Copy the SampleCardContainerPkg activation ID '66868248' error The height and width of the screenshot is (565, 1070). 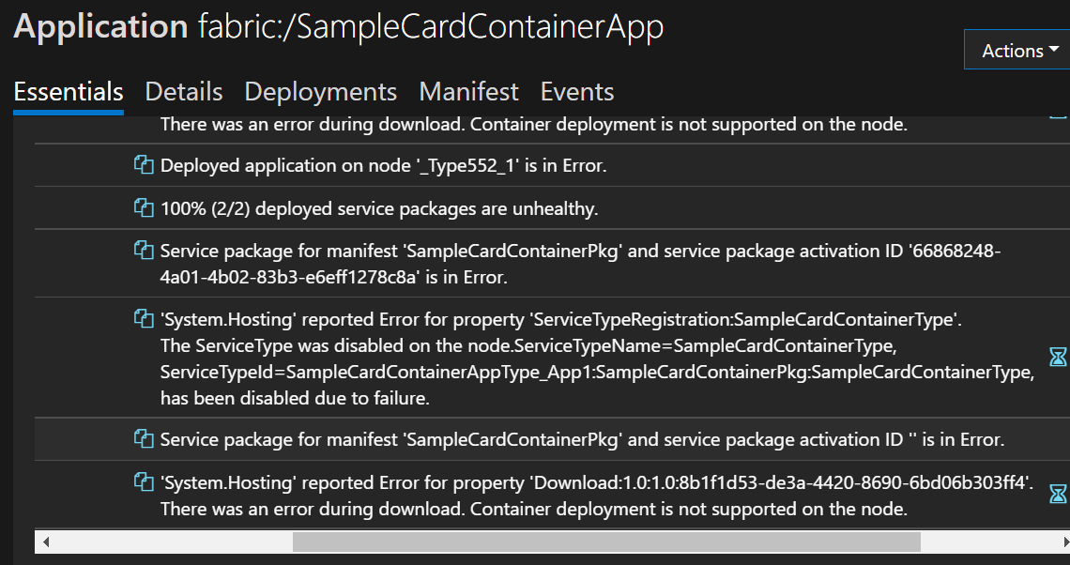[143, 251]
